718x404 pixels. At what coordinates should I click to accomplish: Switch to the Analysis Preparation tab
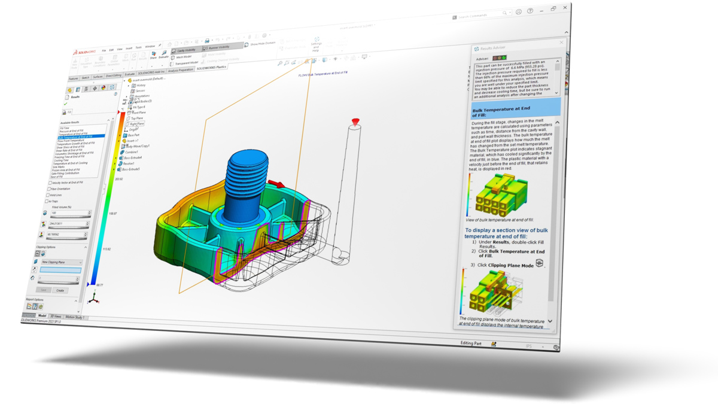(181, 70)
